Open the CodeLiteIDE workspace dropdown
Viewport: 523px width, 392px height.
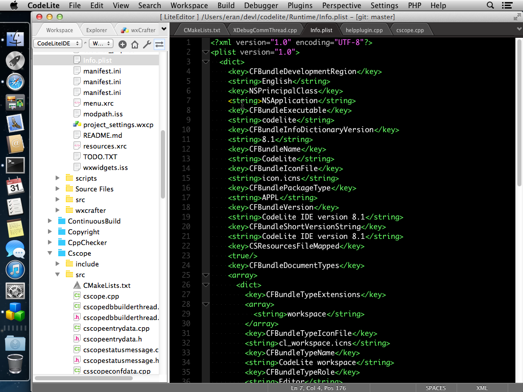pos(58,43)
